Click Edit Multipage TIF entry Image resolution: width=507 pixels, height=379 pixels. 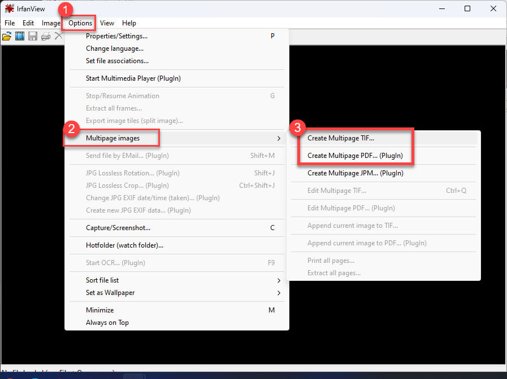click(383, 191)
